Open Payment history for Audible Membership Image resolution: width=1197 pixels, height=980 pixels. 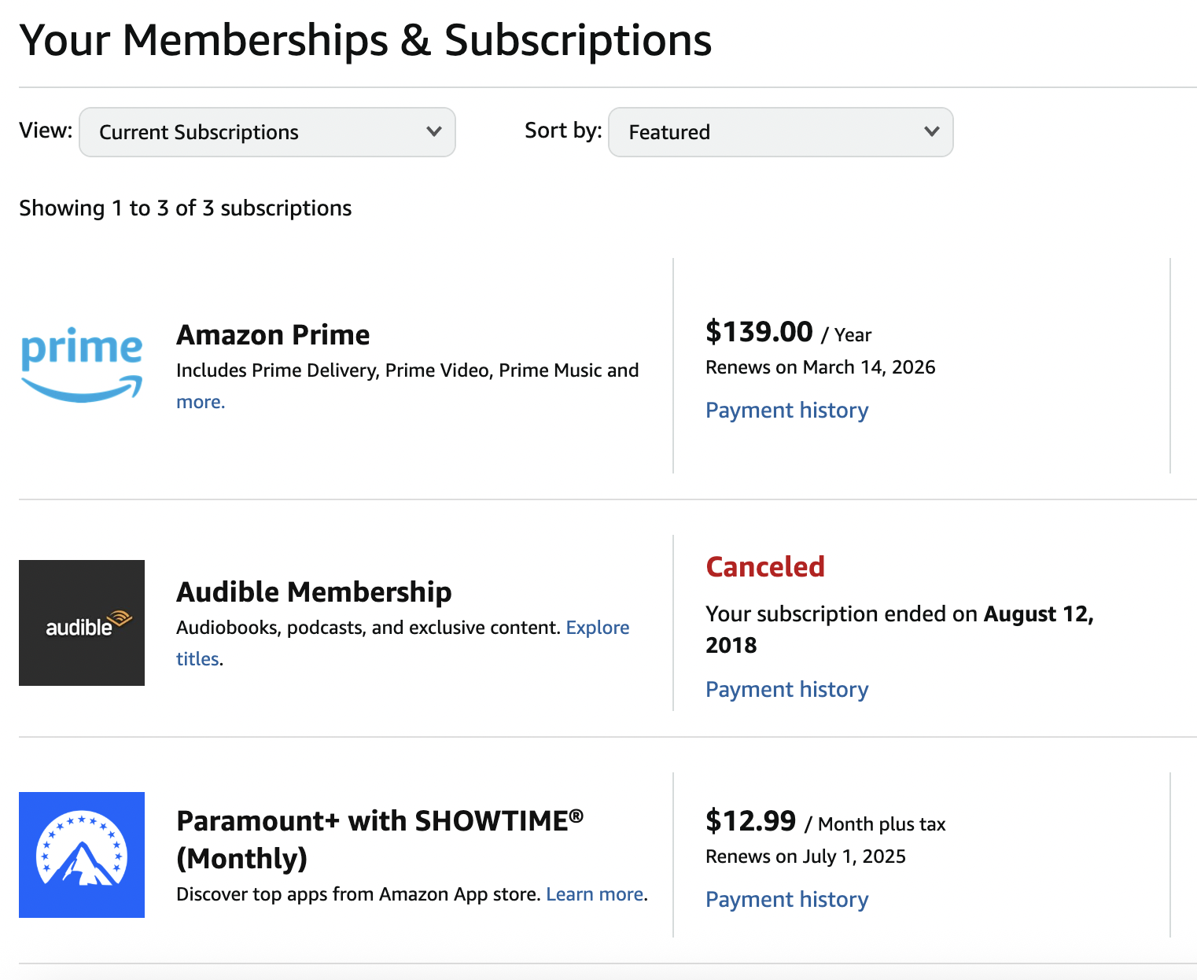point(786,690)
